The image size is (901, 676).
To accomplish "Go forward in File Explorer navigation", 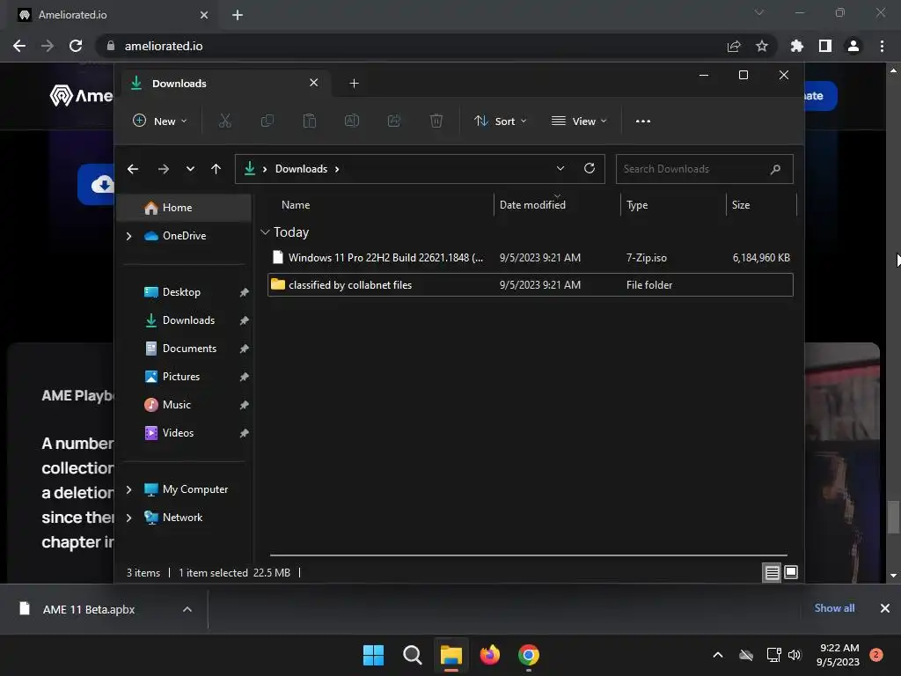I will click(163, 169).
